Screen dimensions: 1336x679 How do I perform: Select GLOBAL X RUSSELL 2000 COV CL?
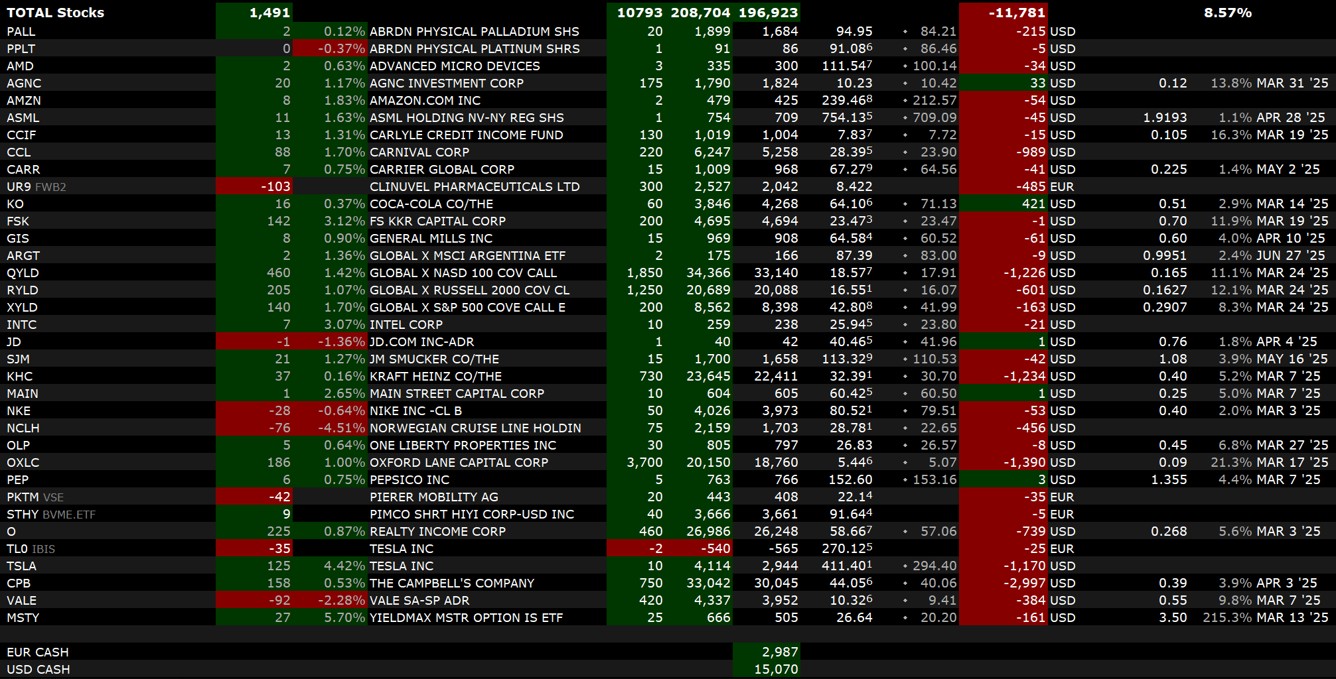[469, 290]
